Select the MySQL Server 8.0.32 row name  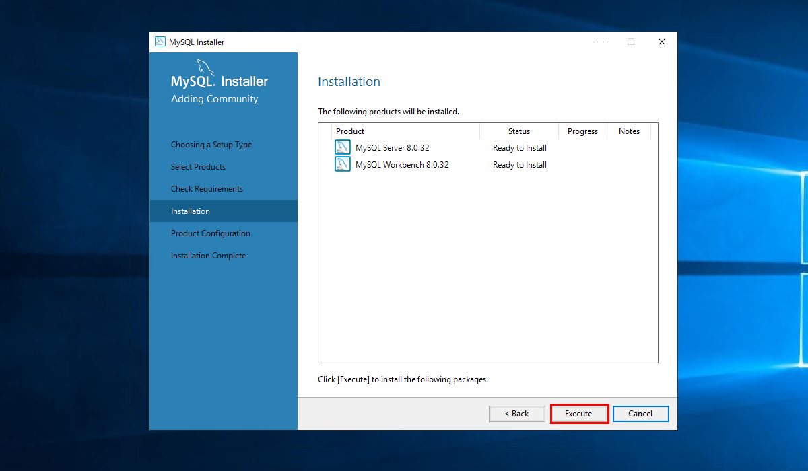(x=393, y=148)
